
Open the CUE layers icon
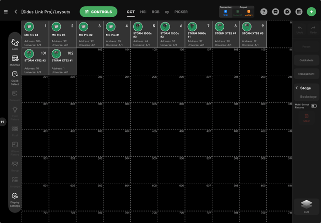(307, 204)
